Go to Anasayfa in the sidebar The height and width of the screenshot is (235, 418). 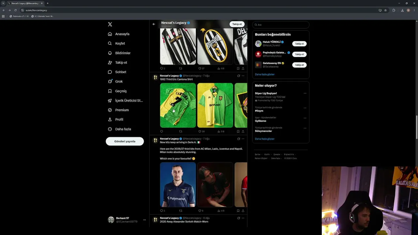click(x=119, y=34)
